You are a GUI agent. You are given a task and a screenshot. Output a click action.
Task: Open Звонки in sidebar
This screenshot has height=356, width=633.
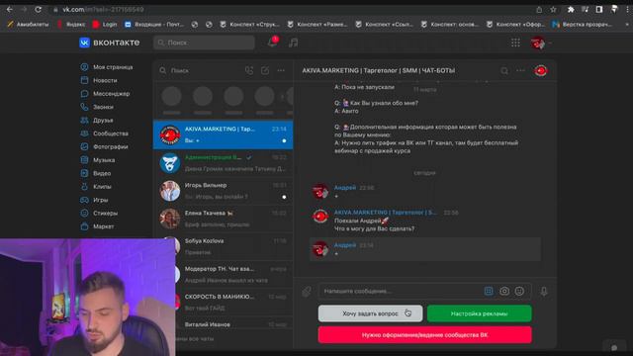(x=97, y=107)
